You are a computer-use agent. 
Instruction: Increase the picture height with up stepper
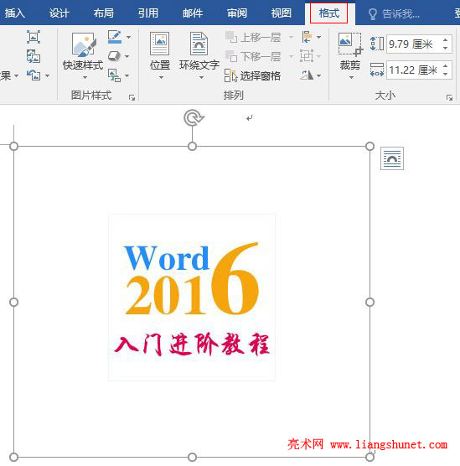coord(446,40)
